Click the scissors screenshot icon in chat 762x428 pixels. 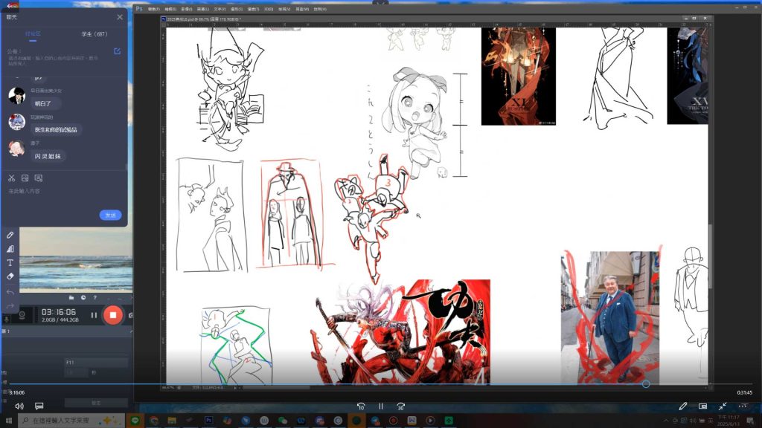pos(12,178)
